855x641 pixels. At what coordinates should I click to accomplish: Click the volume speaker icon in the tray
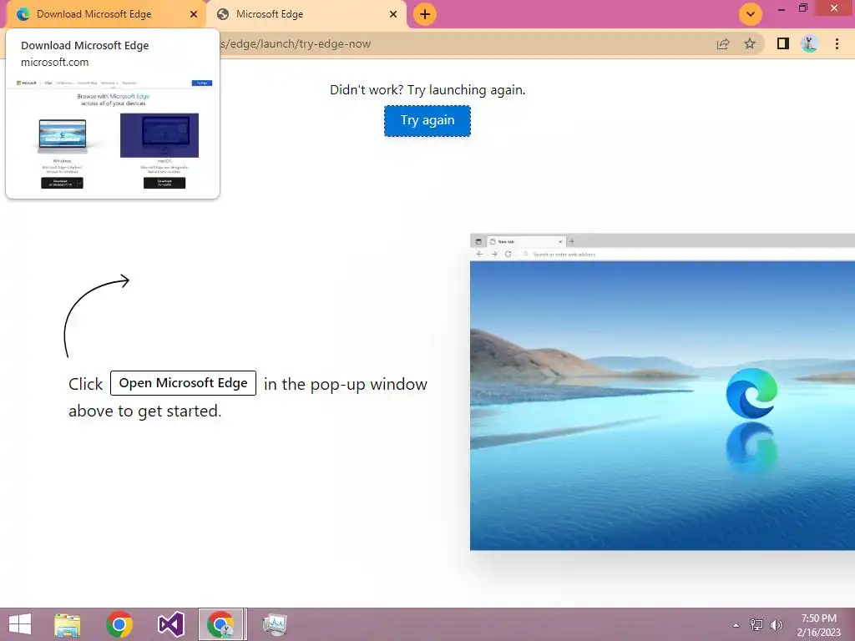coord(776,624)
